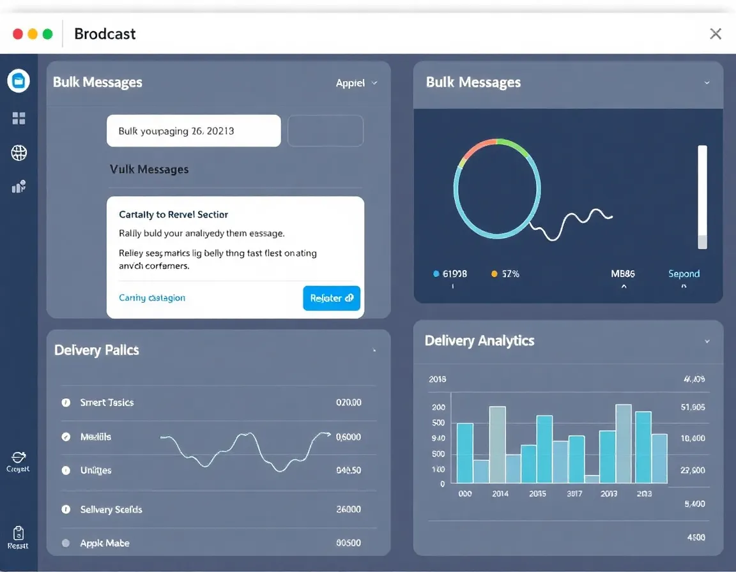Select the Unilttes radio option
The image size is (736, 572).
pyautogui.click(x=65, y=470)
